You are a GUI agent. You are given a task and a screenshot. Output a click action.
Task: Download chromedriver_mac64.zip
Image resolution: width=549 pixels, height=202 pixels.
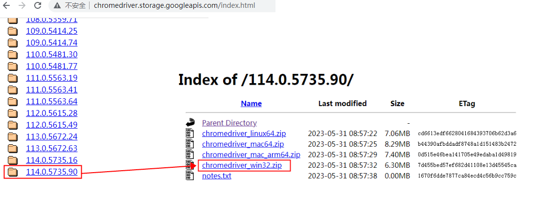pyautogui.click(x=243, y=144)
